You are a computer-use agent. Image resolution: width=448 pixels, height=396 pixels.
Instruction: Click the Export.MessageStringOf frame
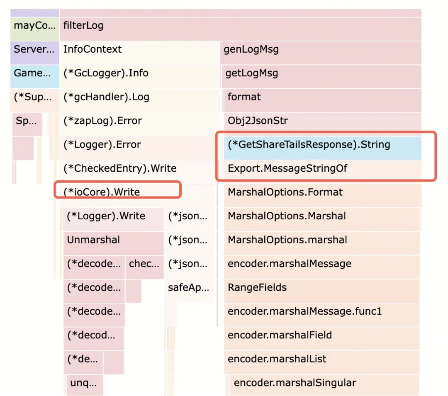(x=323, y=169)
